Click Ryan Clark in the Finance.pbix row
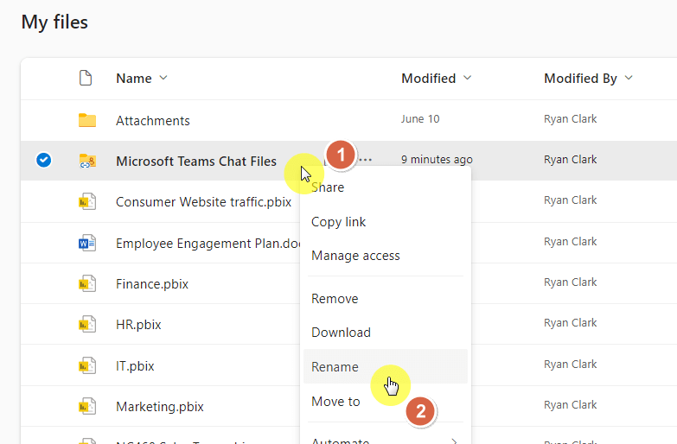The image size is (677, 444). 570,282
